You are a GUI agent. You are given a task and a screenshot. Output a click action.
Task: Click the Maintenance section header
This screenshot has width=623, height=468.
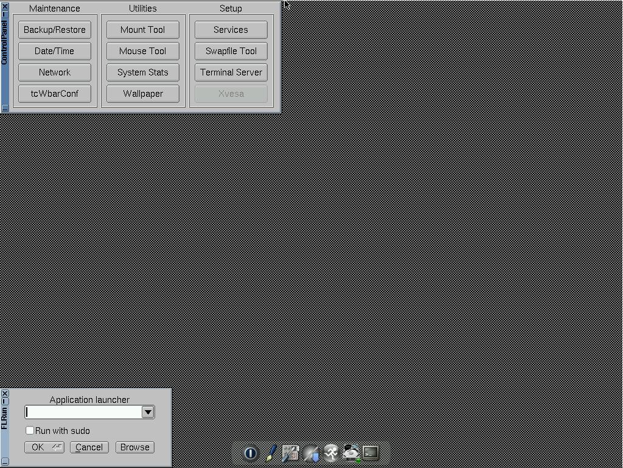(54, 8)
